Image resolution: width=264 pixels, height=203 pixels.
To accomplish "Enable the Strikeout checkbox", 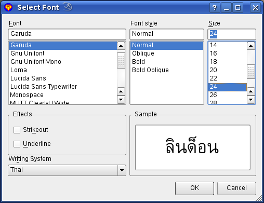I will tap(17, 130).
